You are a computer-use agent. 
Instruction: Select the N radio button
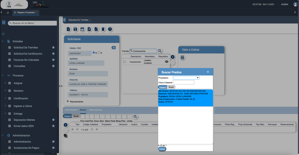pyautogui.click(x=94, y=53)
